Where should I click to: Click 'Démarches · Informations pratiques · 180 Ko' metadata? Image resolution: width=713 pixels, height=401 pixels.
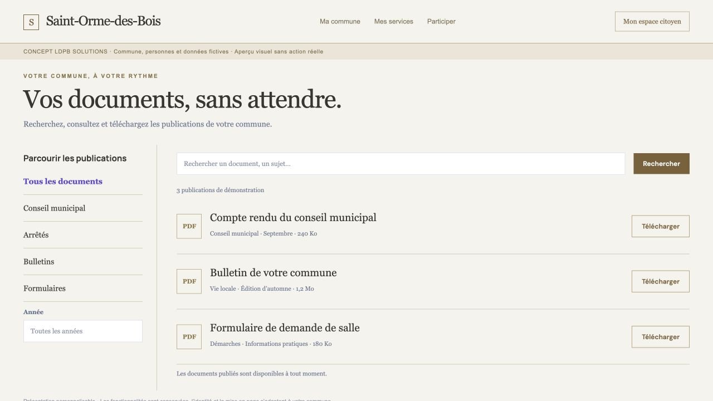(271, 344)
